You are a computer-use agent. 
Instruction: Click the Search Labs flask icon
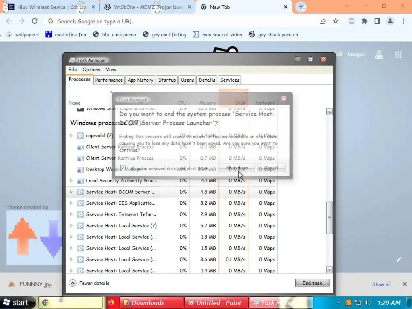pyautogui.click(x=379, y=55)
